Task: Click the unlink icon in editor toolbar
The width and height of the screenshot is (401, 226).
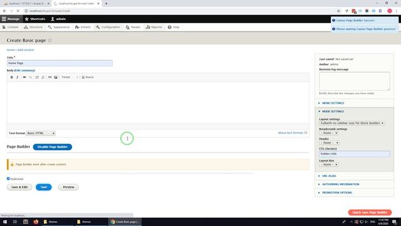Action: click(x=31, y=77)
